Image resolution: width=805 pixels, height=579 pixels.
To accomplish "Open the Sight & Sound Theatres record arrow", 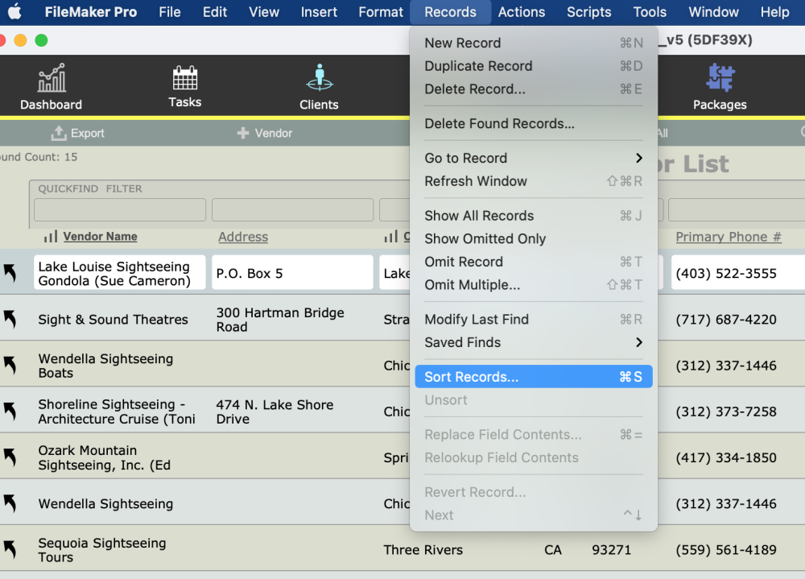I will coord(10,319).
